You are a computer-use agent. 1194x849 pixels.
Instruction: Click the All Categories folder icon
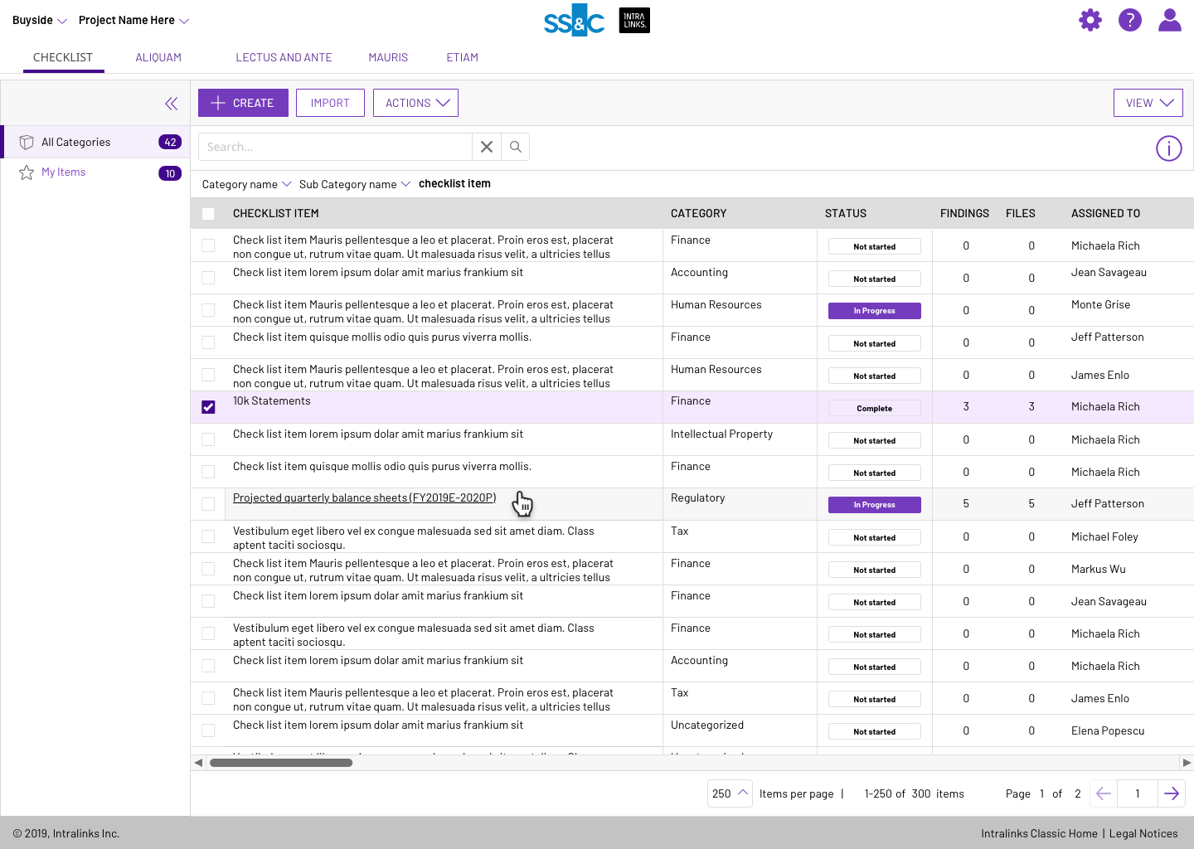point(27,142)
